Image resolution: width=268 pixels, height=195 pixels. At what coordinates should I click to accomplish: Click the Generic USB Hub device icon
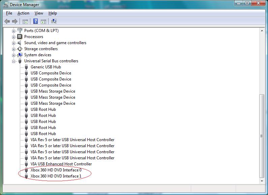(x=26, y=67)
